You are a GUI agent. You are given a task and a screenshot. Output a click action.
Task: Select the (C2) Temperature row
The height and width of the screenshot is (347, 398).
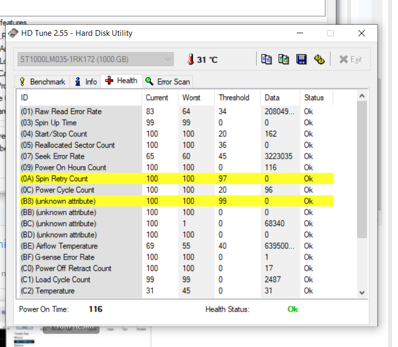coord(177,291)
